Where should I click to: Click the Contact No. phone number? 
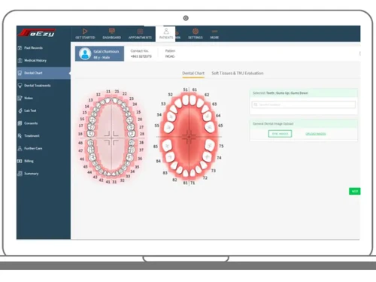141,56
